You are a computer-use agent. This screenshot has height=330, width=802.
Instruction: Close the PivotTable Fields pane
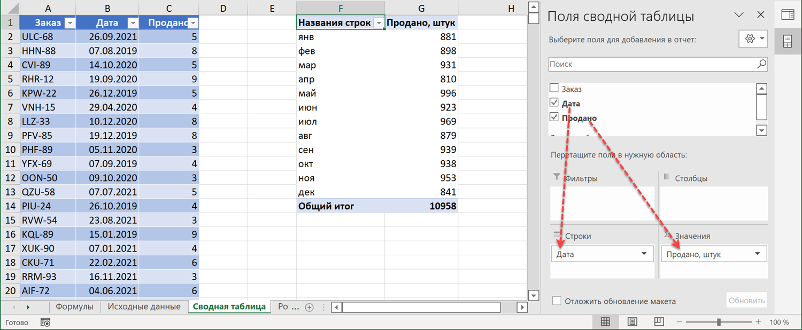pos(761,15)
